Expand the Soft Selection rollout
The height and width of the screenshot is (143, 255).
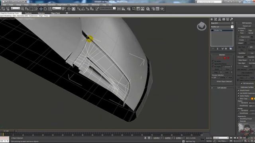222,88
